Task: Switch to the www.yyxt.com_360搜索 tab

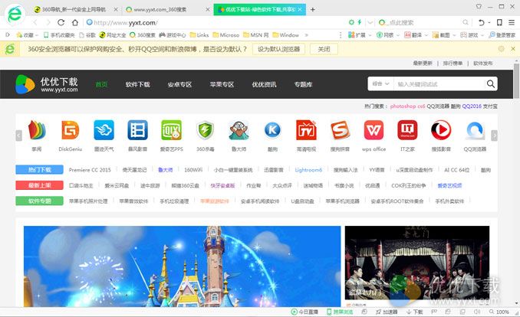Action: tap(166, 10)
